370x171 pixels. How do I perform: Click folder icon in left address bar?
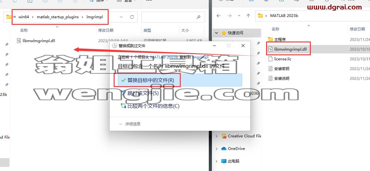[9, 17]
